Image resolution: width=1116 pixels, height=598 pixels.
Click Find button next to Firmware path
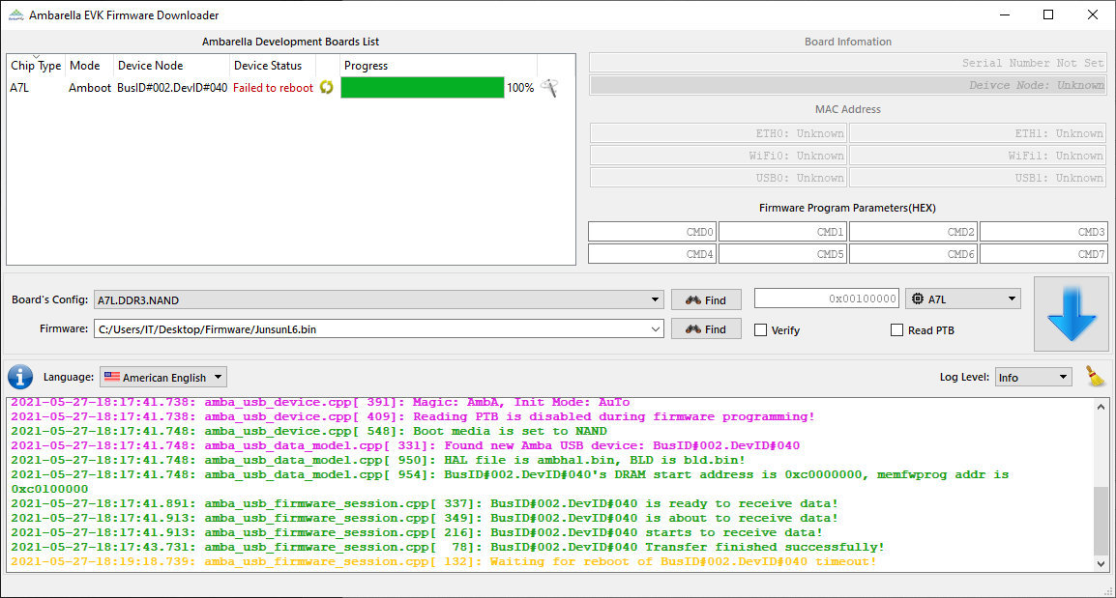706,329
